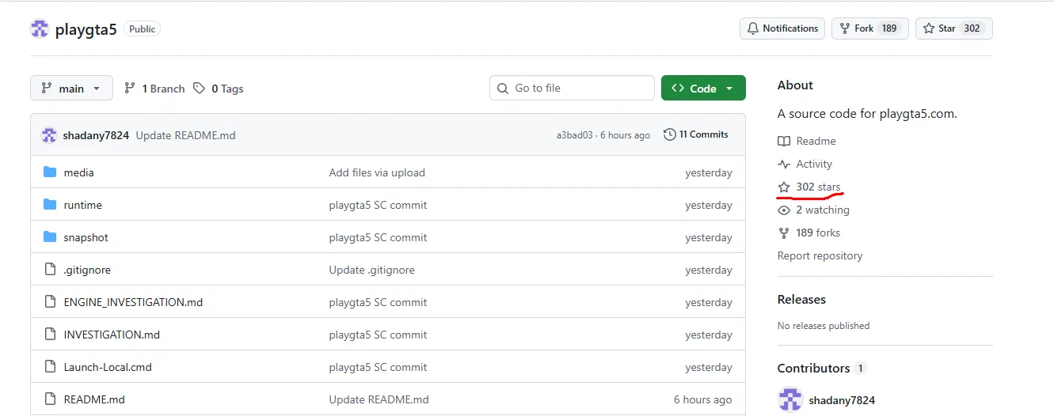Screen dimensions: 1054x416
Task: Open the media folder icon
Action: click(50, 172)
